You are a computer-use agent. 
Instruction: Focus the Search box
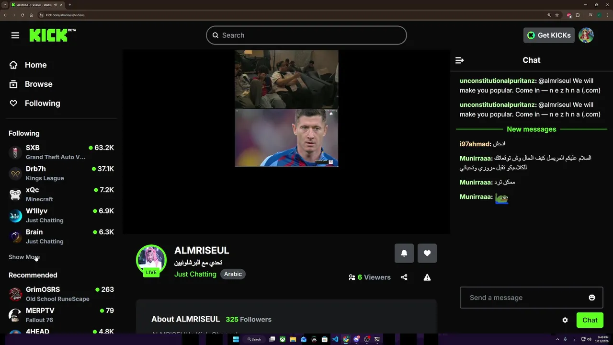coord(306,35)
